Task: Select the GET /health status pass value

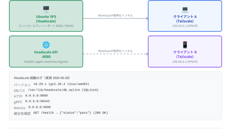Action: [71, 113]
